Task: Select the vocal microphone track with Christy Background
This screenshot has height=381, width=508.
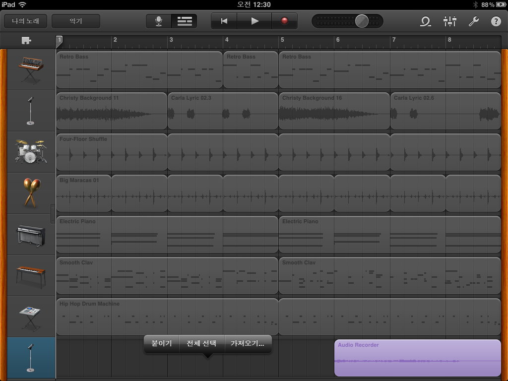Action: (x=31, y=111)
